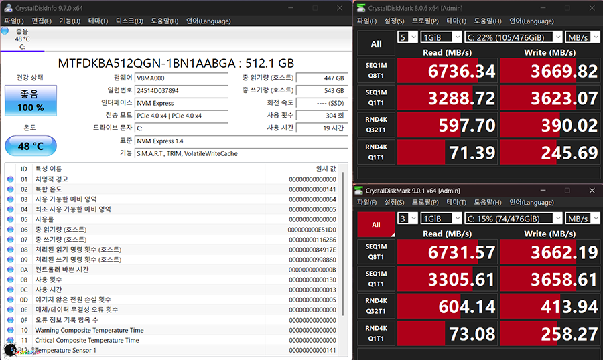Screen dimensions: 603x360
Task: Click blue status dot for 02 복합 온도
Action: click(10, 189)
